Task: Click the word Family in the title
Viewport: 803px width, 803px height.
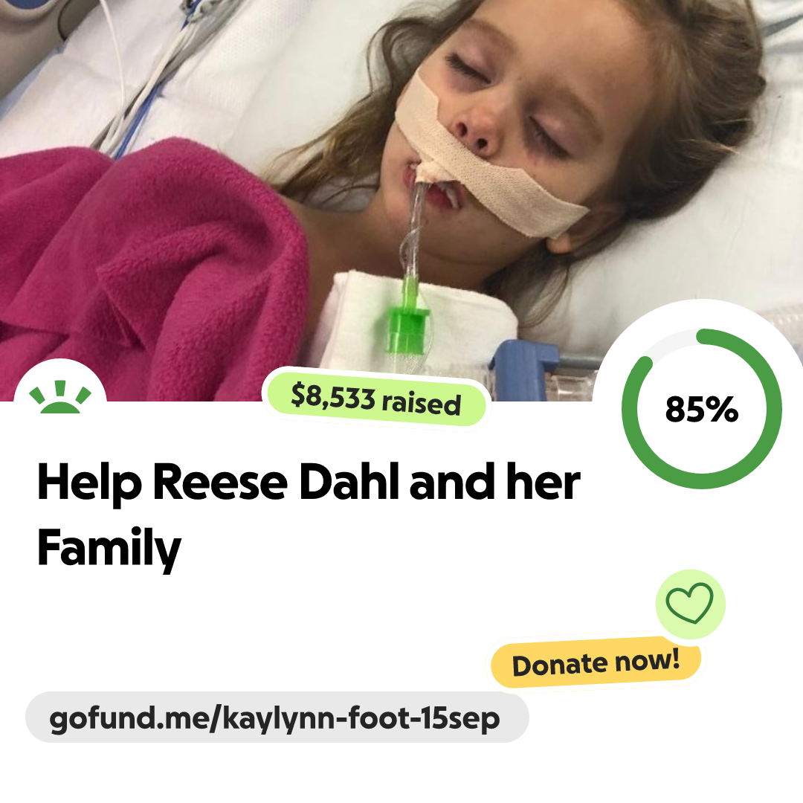Action: [x=109, y=548]
